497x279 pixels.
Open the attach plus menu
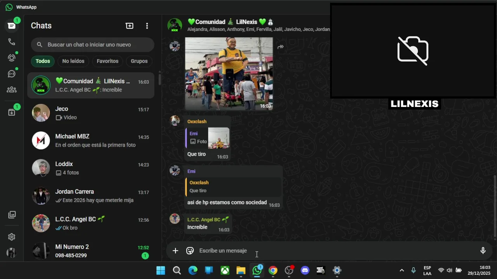[x=176, y=251]
